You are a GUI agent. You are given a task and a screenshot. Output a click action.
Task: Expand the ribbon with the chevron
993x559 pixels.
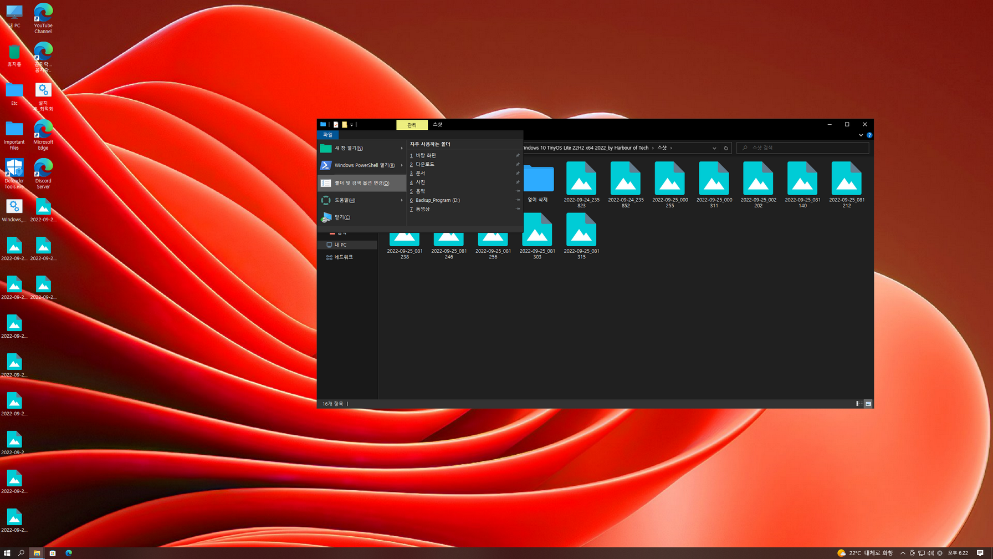(861, 135)
